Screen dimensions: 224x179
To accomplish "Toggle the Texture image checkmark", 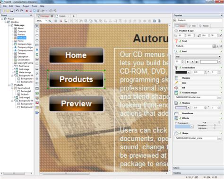I will [x=180, y=93].
